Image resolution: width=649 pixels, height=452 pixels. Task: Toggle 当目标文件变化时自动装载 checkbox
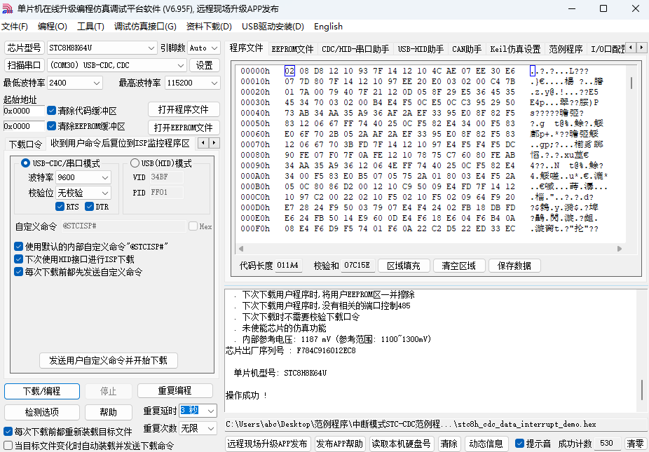pos(8,446)
